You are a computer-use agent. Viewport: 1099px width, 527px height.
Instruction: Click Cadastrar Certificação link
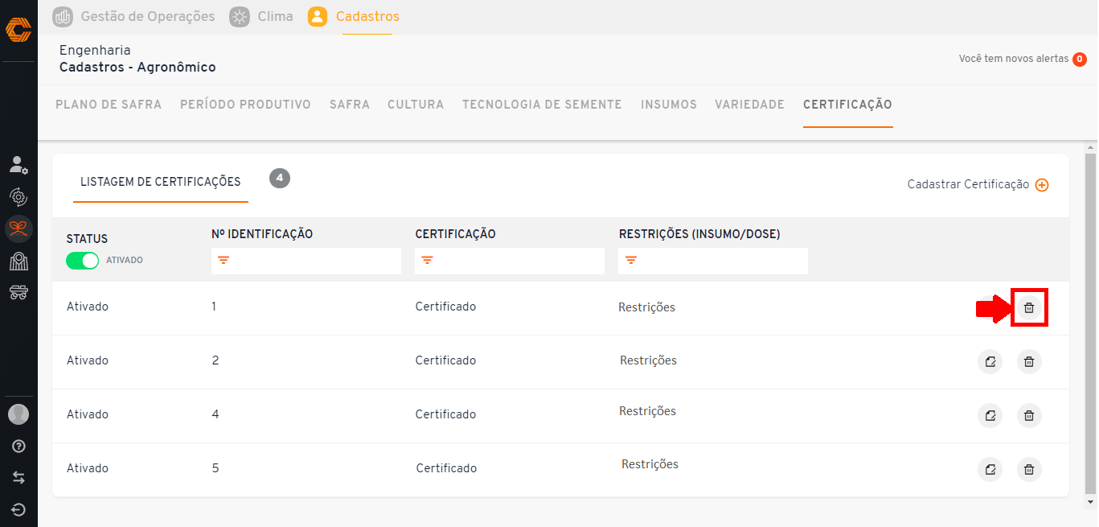coord(968,184)
